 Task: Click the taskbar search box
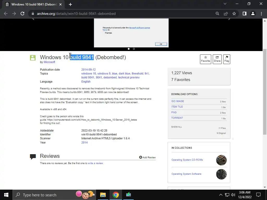tap(54, 195)
